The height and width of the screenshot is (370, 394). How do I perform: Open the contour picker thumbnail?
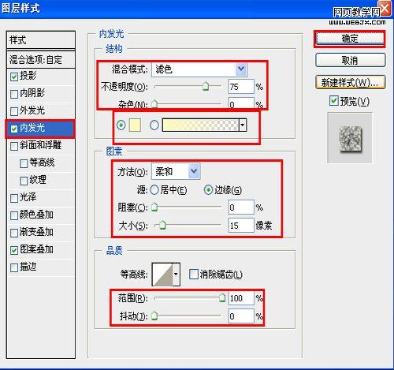tap(162, 275)
